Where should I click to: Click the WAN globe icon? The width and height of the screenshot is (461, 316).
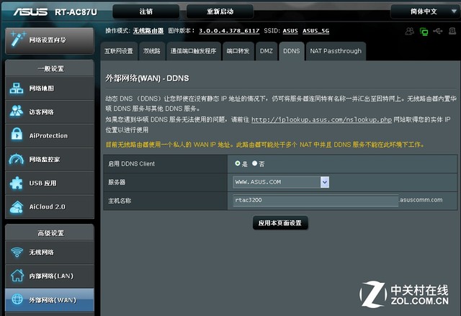tap(17, 299)
